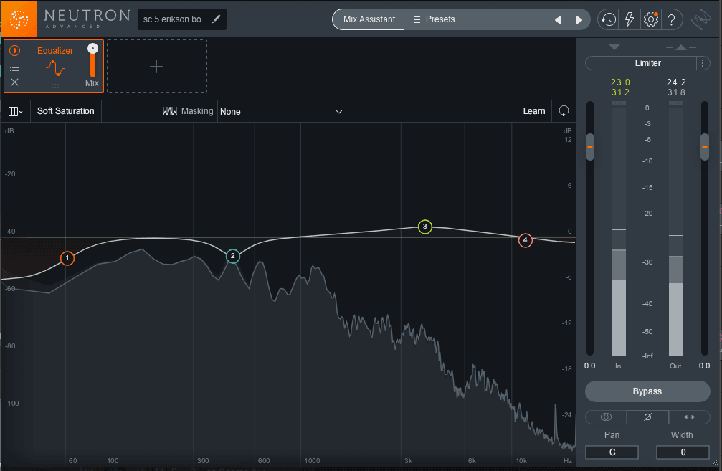
Task: Open settings gear icon
Action: [x=650, y=19]
